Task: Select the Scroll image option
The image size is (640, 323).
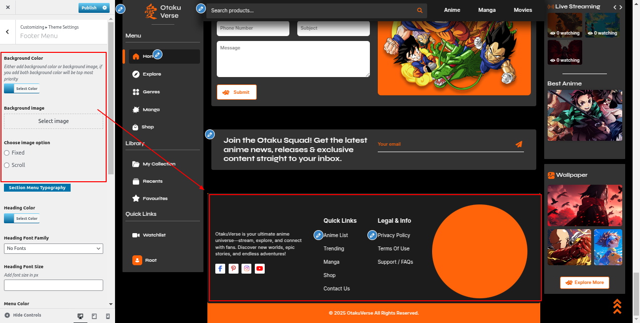Action: pyautogui.click(x=7, y=165)
